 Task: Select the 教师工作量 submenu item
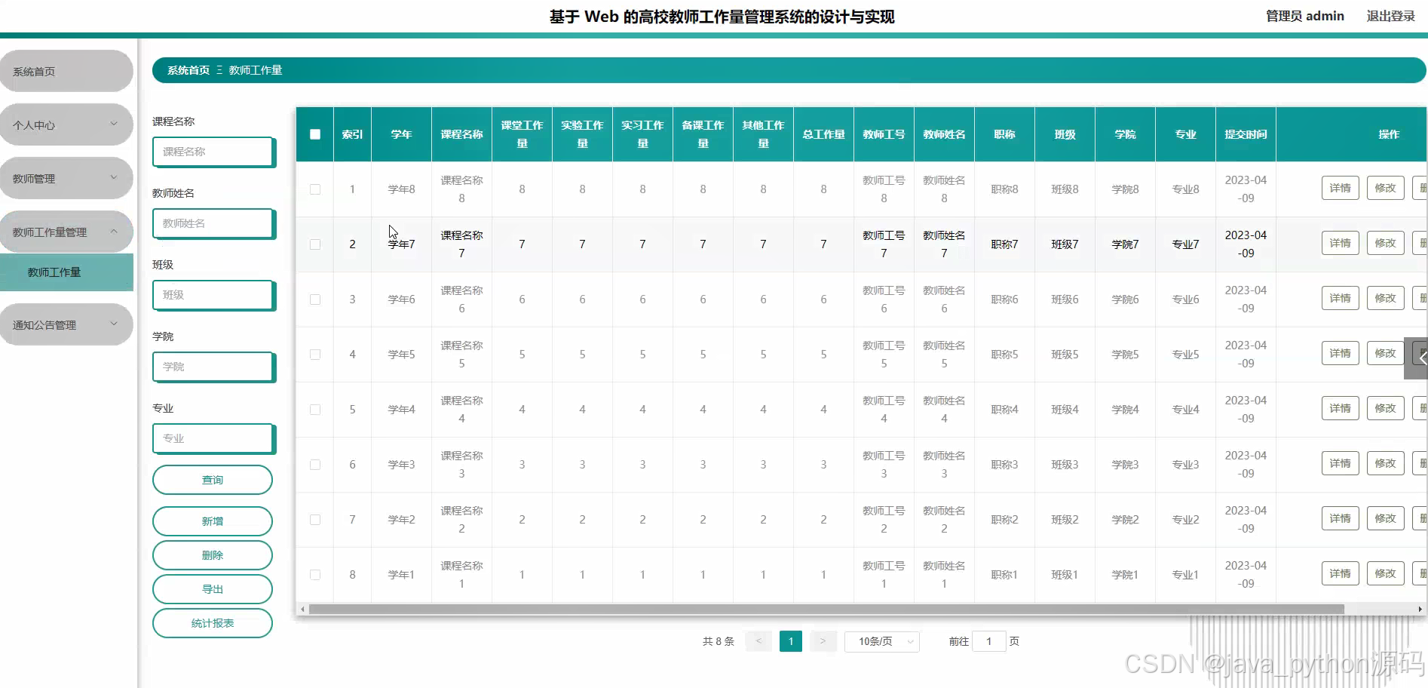click(x=66, y=272)
